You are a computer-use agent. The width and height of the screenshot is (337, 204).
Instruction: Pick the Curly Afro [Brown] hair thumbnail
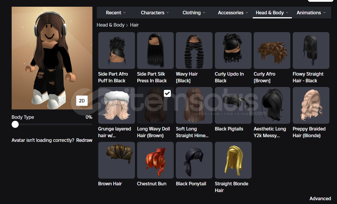point(272,50)
